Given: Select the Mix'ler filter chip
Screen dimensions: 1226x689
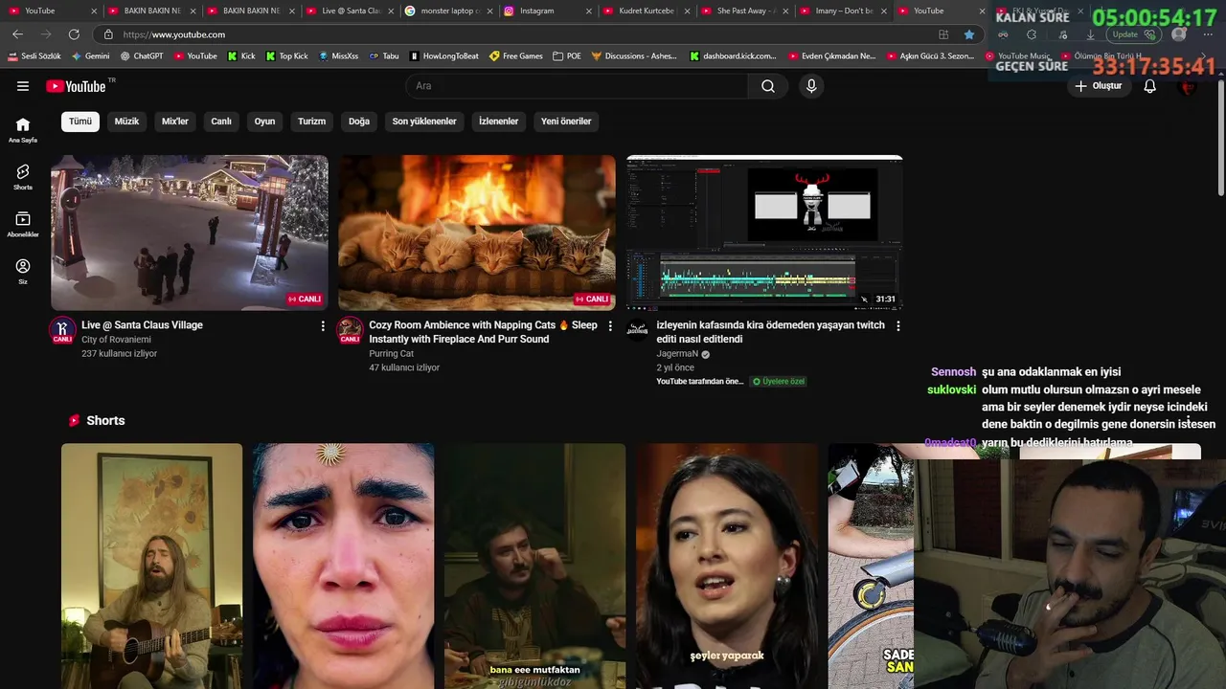Looking at the screenshot, I should coord(175,122).
